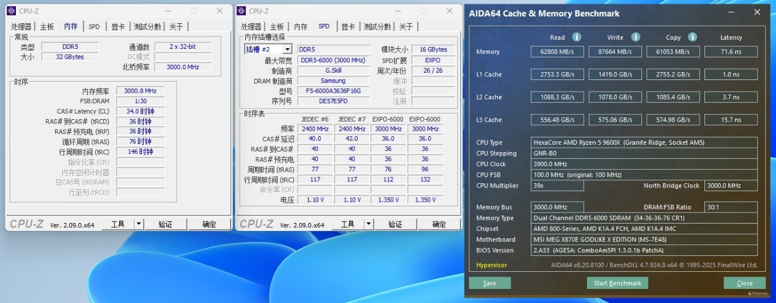Viewport: 776px width, 303px height.
Task: Click CPU Clock value 3900.0 MHz
Action: (x=645, y=164)
